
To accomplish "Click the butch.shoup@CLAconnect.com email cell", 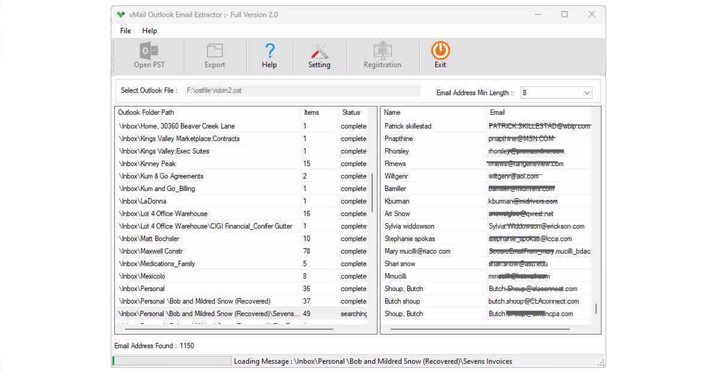I will pos(534,301).
